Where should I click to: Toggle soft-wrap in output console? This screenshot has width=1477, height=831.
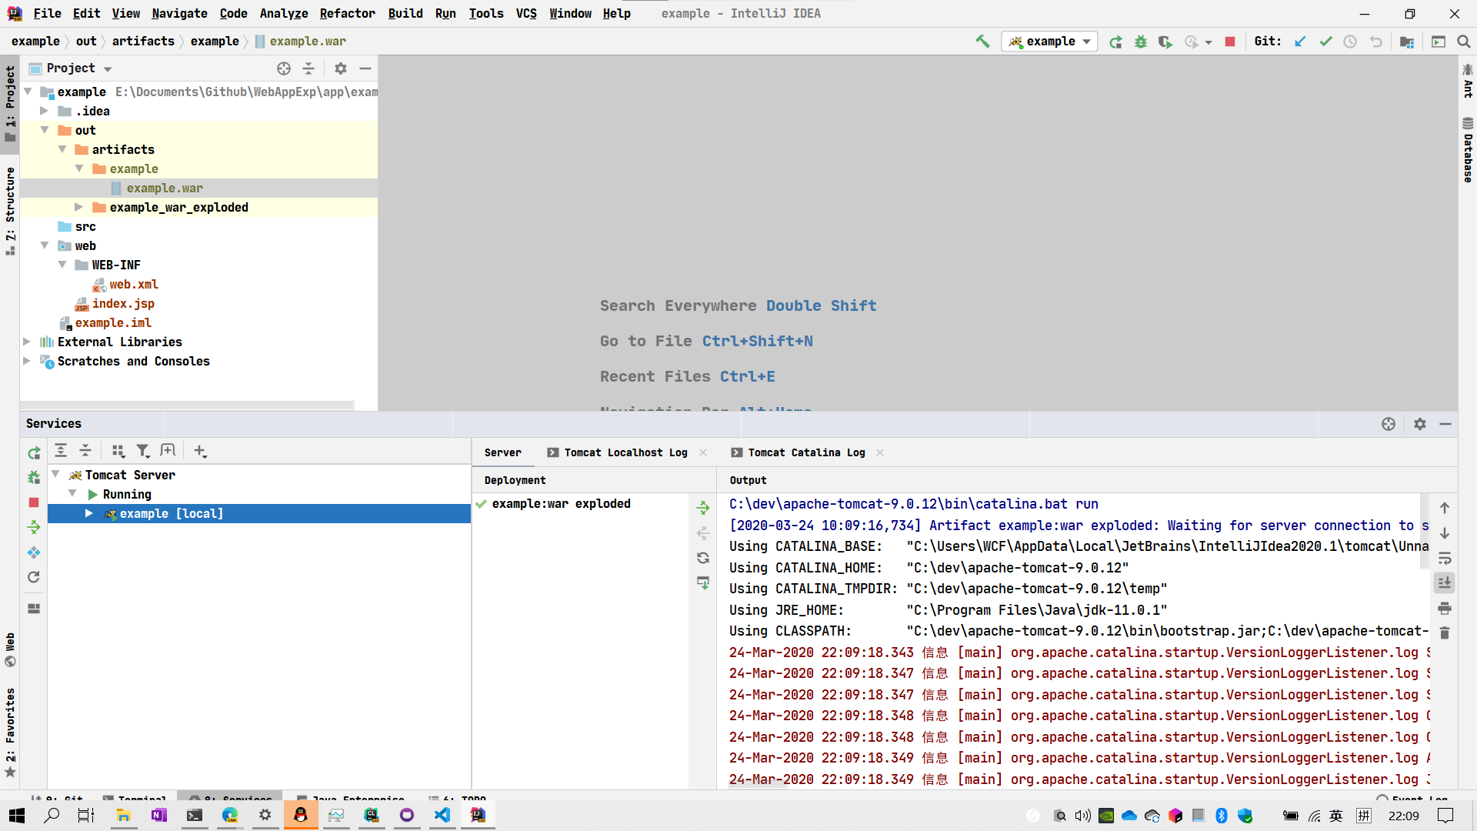(x=1445, y=558)
